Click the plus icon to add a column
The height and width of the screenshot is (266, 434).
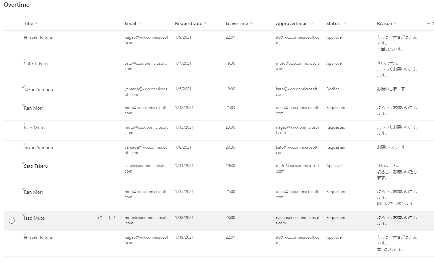click(x=429, y=24)
